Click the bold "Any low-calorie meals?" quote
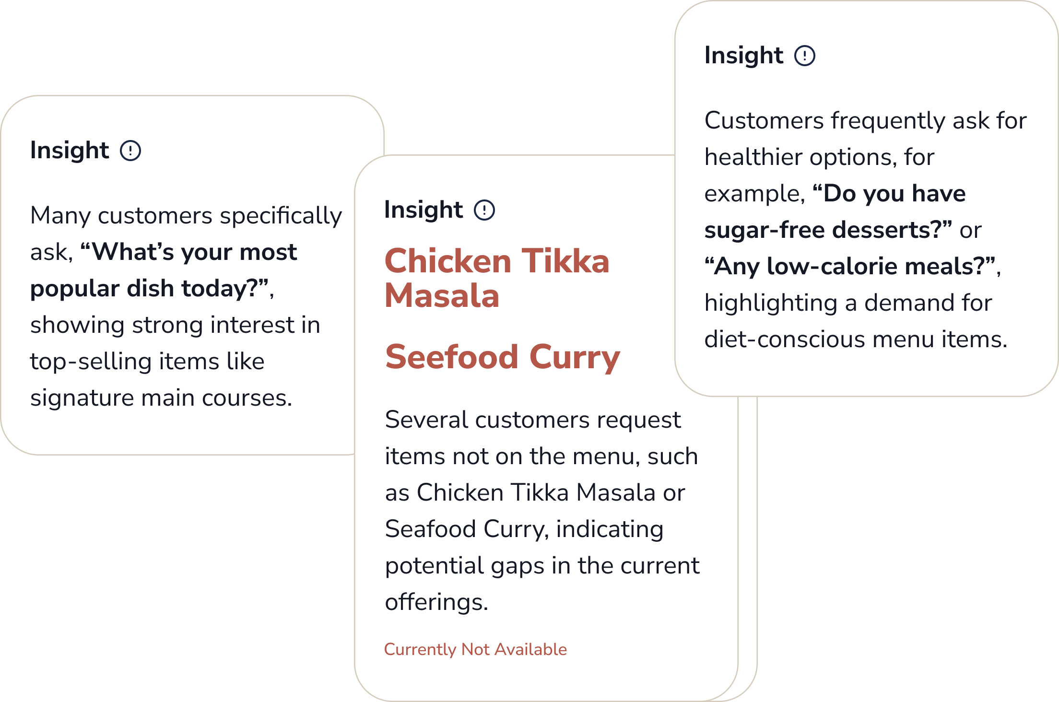This screenshot has width=1059, height=702. point(849,266)
